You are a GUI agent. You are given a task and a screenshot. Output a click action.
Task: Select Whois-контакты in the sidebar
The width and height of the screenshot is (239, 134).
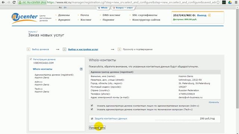43,69
